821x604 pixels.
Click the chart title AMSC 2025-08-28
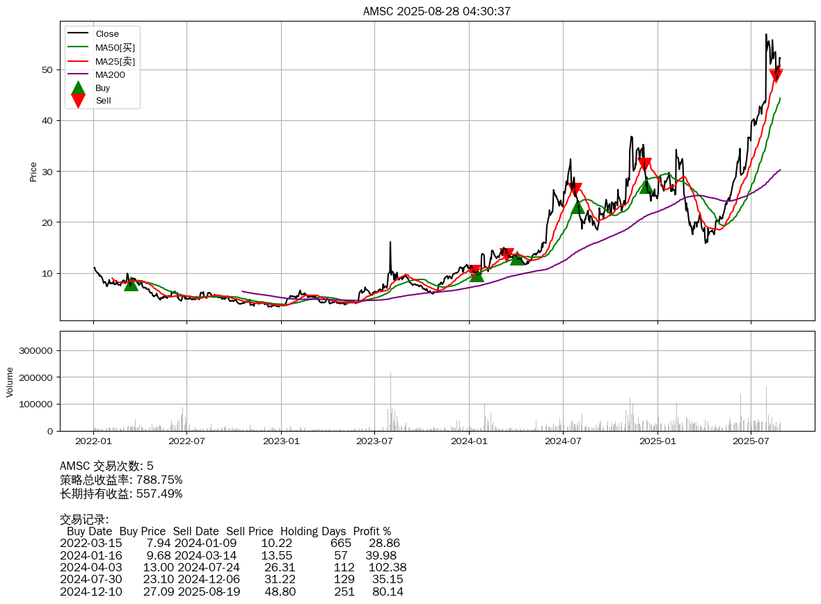(437, 11)
